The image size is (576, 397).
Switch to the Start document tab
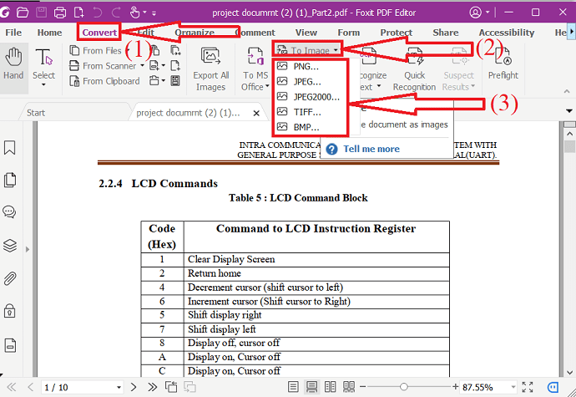tap(36, 113)
